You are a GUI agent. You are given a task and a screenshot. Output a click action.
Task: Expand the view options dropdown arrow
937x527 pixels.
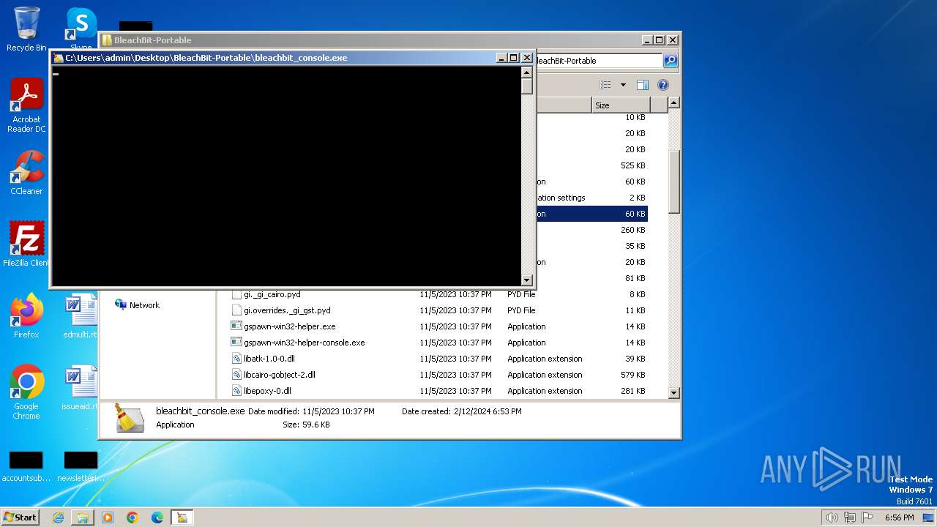click(x=623, y=85)
